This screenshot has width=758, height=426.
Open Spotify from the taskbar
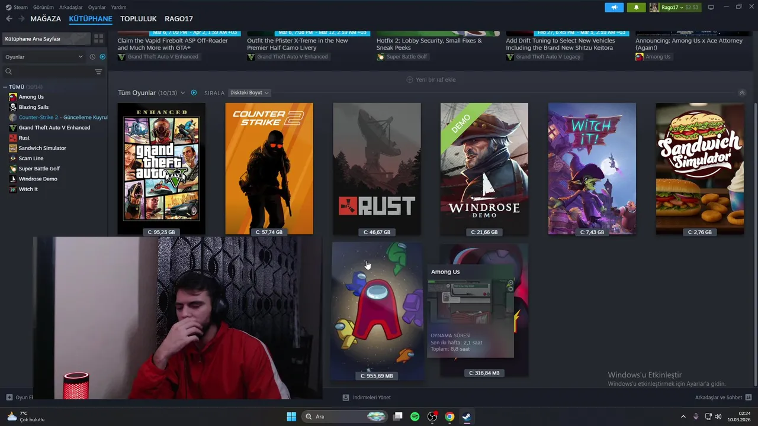pyautogui.click(x=415, y=417)
